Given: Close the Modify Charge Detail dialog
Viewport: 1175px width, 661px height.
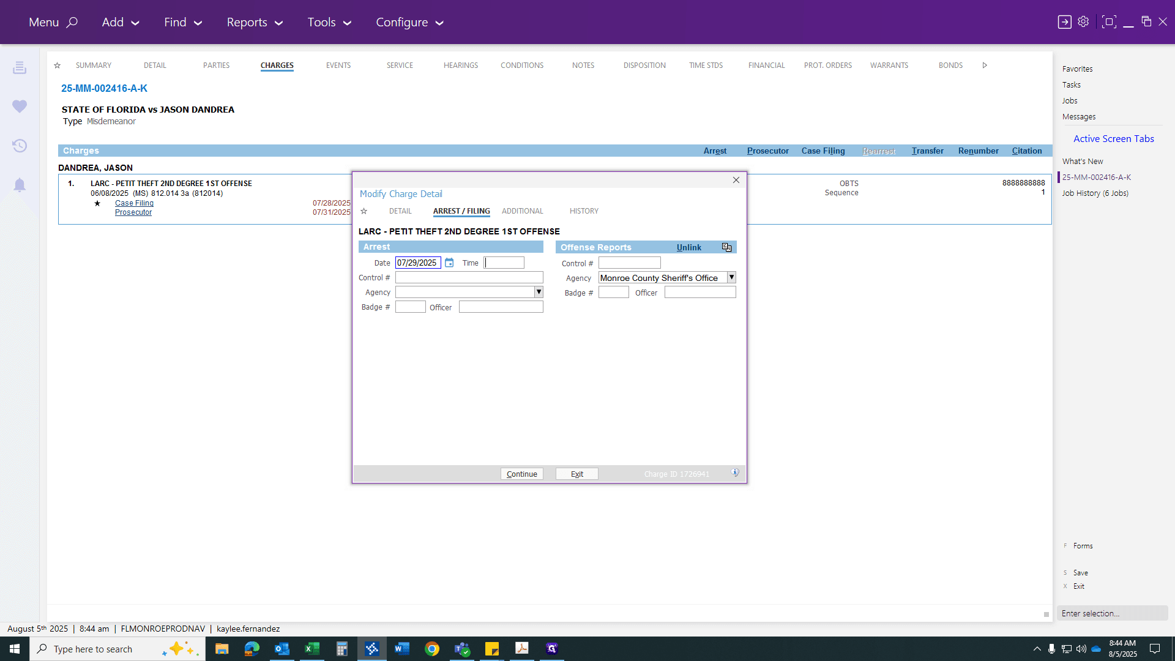Looking at the screenshot, I should pyautogui.click(x=736, y=180).
